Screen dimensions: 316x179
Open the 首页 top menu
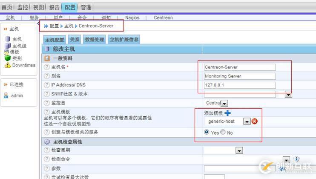7,8
